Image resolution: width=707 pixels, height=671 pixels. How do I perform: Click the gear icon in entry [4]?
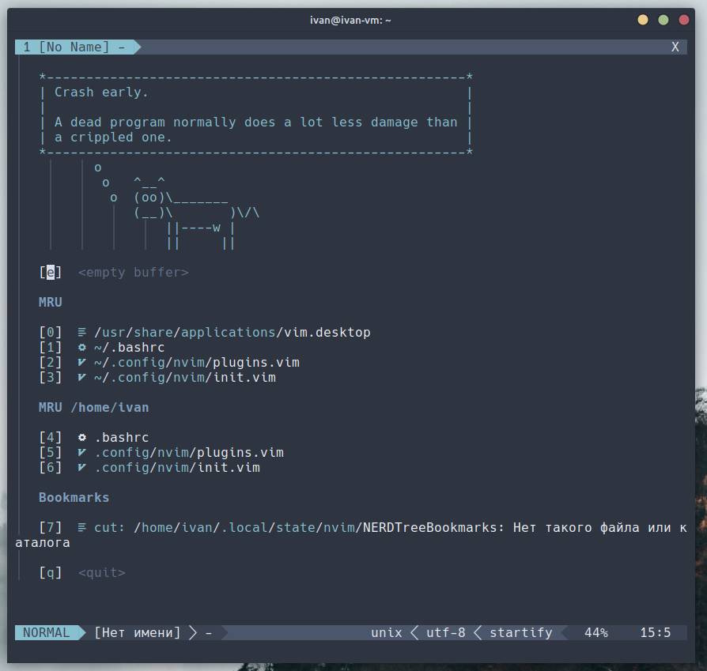point(82,438)
